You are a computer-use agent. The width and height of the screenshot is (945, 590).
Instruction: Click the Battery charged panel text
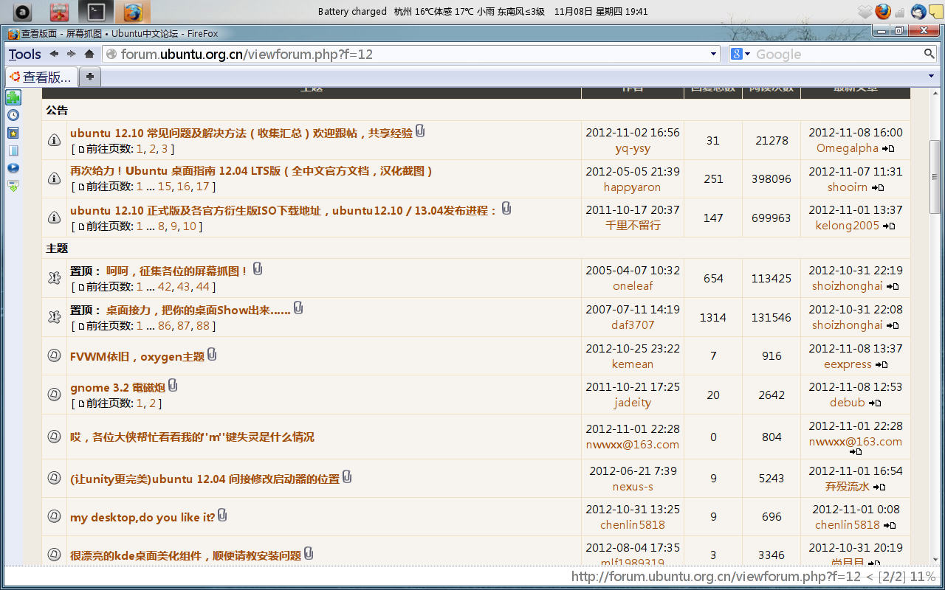tap(352, 12)
